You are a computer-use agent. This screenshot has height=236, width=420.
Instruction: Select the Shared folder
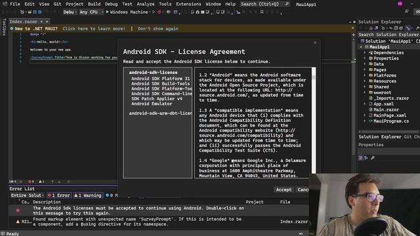[x=381, y=87]
